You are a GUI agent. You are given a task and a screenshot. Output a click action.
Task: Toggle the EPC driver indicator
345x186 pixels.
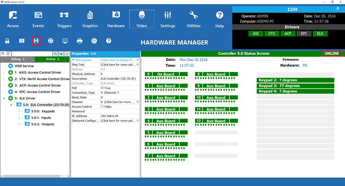pyautogui.click(x=304, y=34)
